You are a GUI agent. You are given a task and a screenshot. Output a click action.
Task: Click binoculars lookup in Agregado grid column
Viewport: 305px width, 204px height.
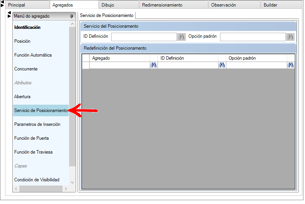(154, 65)
